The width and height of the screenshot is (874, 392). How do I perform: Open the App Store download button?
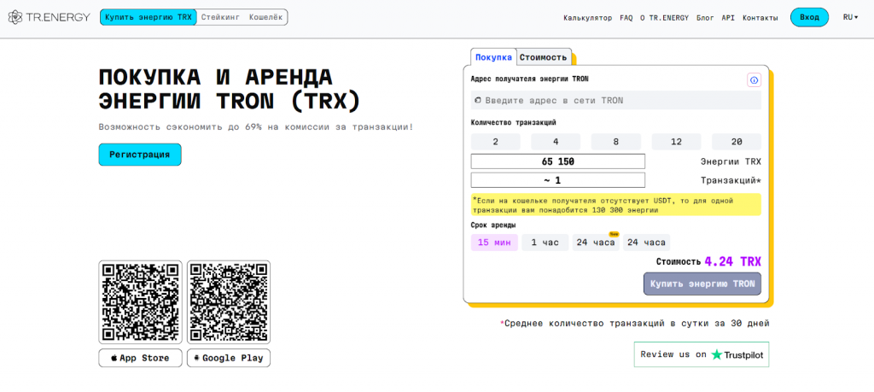pos(141,358)
